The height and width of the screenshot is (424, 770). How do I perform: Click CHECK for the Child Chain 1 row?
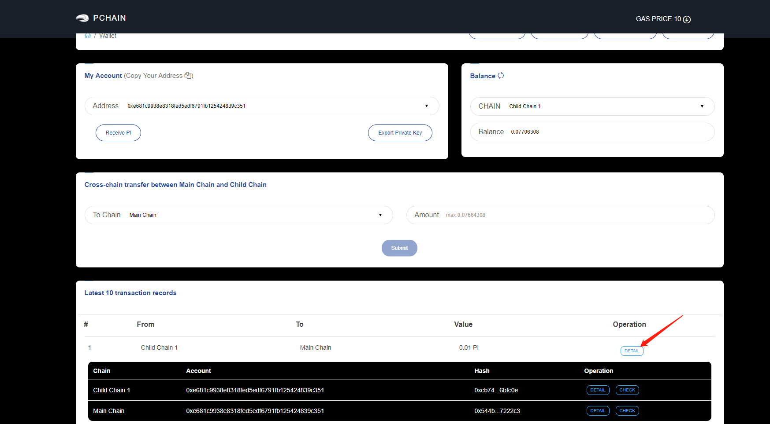tap(627, 390)
